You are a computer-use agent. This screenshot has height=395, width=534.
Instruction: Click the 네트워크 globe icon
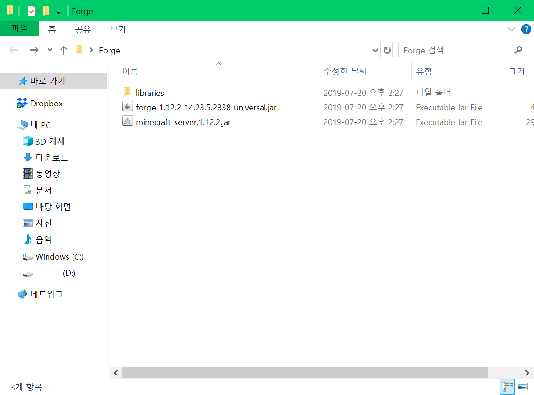tap(22, 294)
